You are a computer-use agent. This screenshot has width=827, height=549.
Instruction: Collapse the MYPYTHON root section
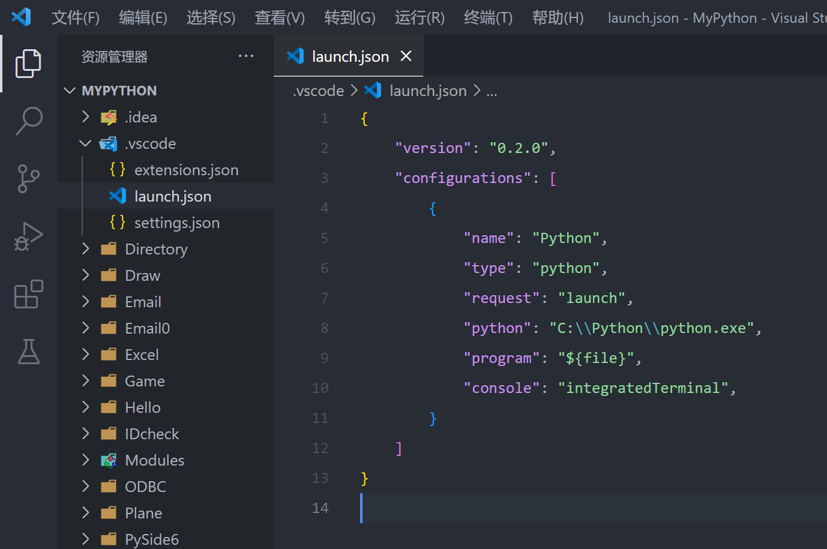tap(70, 91)
